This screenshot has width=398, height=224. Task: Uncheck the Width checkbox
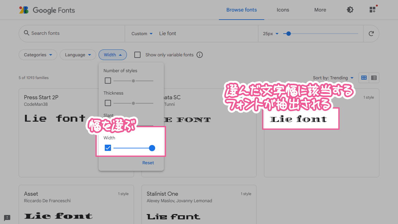pos(108,148)
